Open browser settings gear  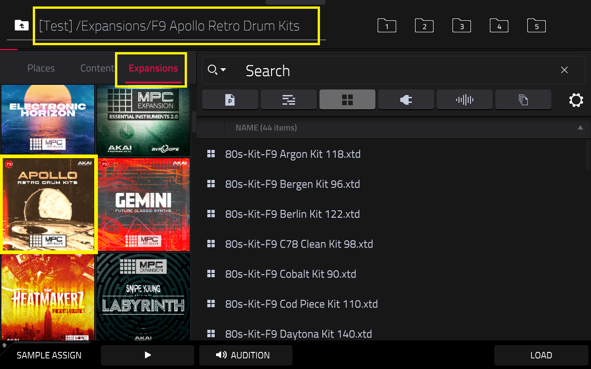(x=576, y=100)
